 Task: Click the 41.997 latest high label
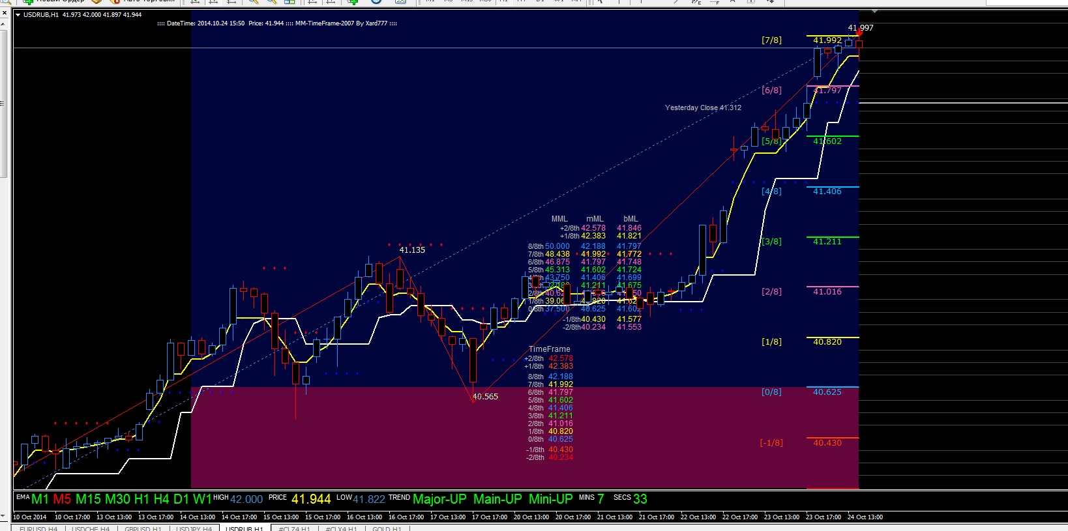(x=861, y=28)
